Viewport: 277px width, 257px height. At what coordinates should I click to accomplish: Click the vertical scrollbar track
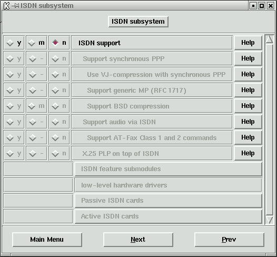point(270,130)
